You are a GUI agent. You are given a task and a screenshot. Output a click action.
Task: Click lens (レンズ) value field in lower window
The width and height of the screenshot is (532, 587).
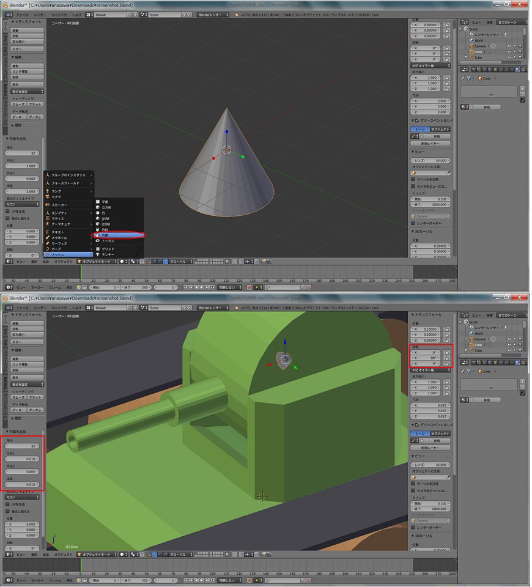pos(432,465)
